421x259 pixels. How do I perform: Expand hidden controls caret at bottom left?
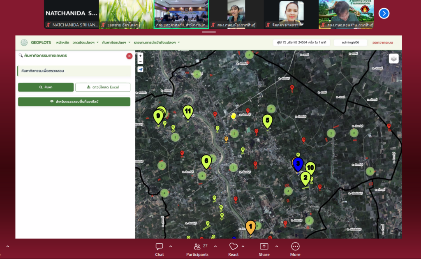(x=7, y=246)
